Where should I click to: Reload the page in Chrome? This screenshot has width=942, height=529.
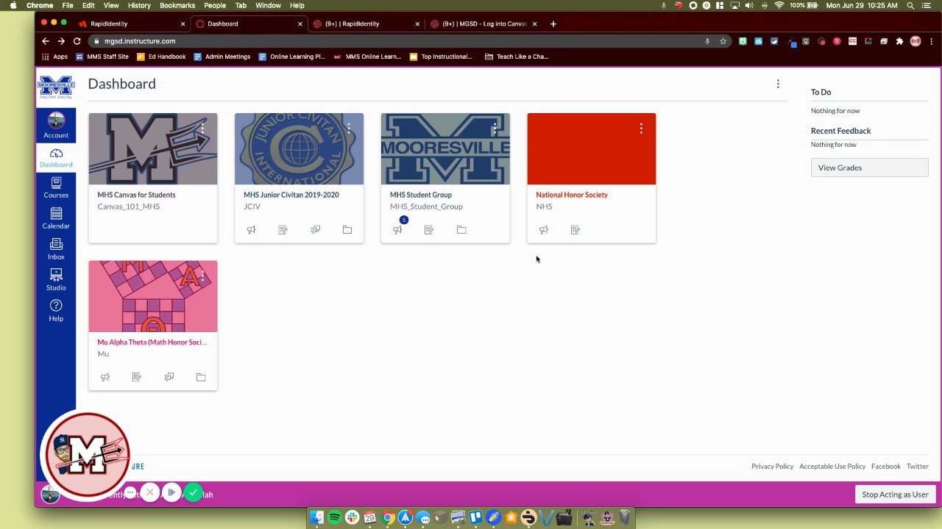tap(77, 41)
